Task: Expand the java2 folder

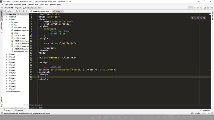Action: point(6,54)
